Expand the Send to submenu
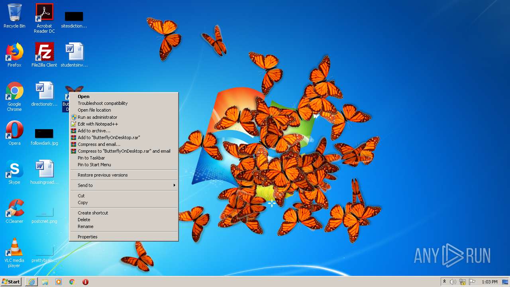The width and height of the screenshot is (510, 287). click(124, 185)
